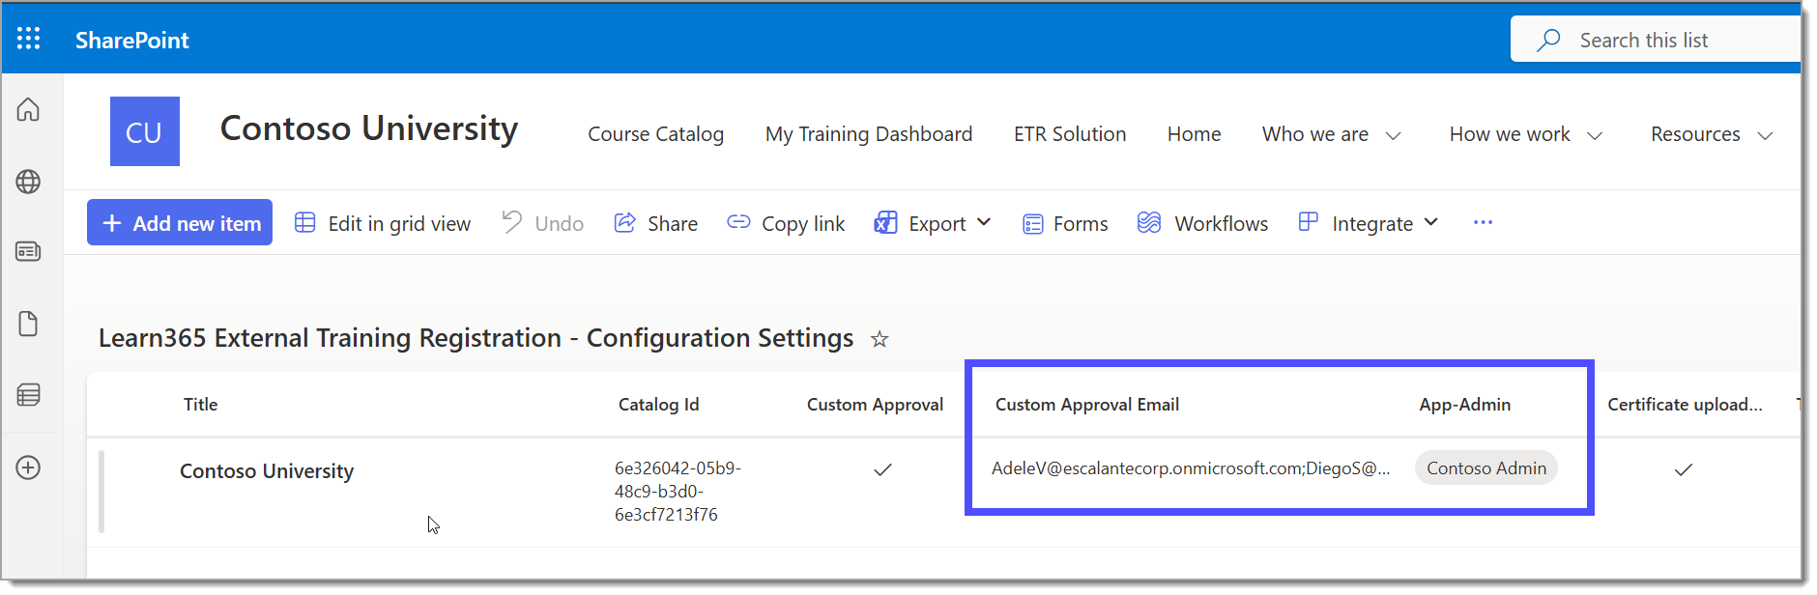This screenshot has width=1817, height=595.
Task: Click the Add new item button
Action: (180, 222)
